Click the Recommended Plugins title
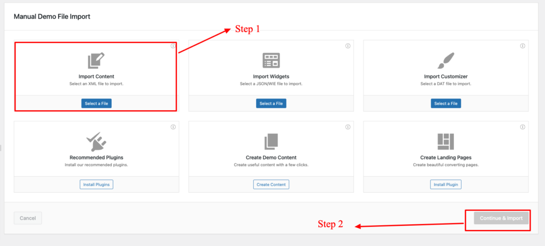Screen dimensions: 545x246 [96, 158]
